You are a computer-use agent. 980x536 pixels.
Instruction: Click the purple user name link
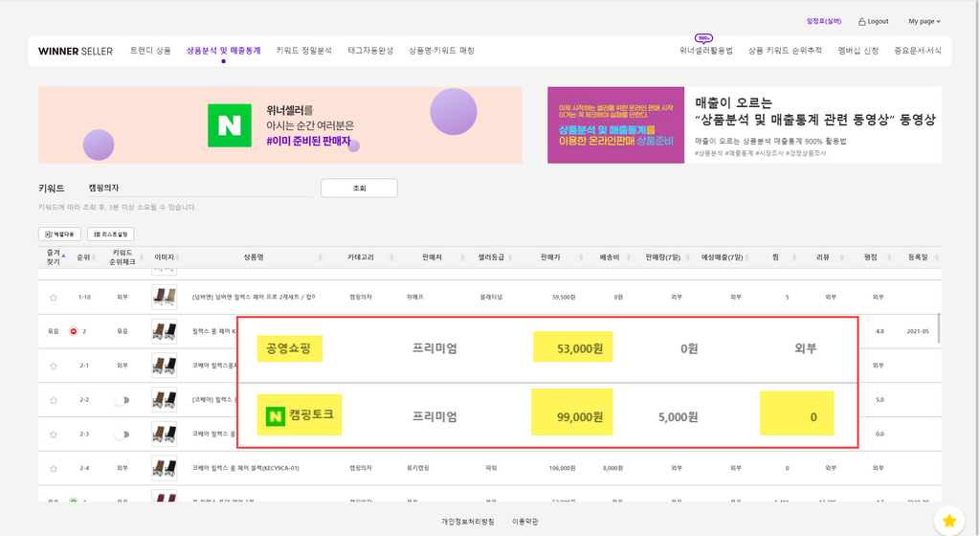pos(824,21)
